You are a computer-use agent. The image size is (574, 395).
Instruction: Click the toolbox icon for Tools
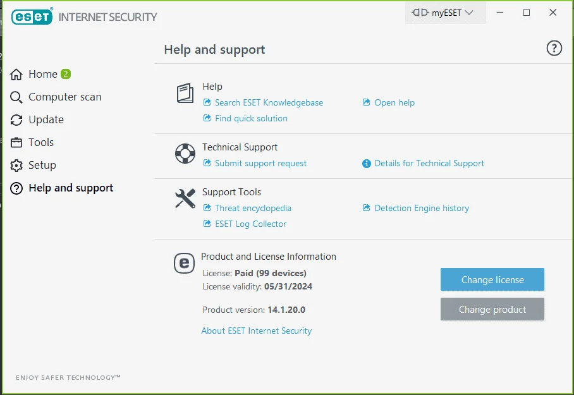click(16, 143)
